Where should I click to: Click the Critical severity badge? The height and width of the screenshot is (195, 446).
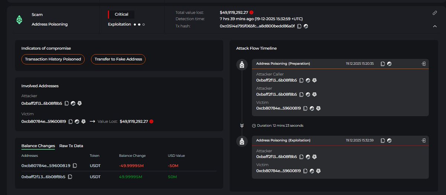point(121,14)
